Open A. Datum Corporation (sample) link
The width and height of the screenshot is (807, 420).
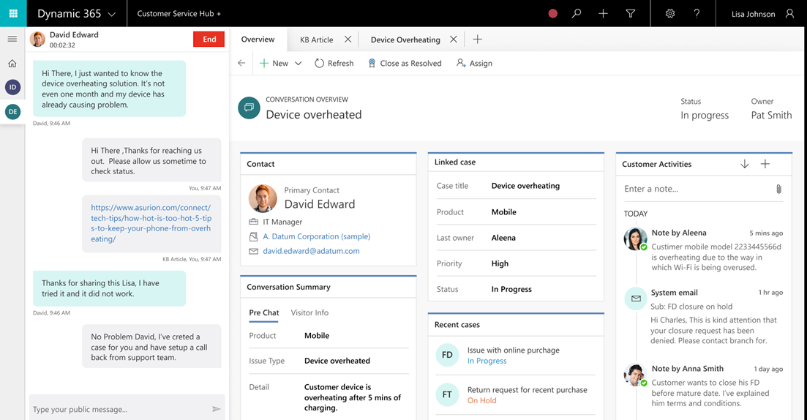tap(317, 236)
